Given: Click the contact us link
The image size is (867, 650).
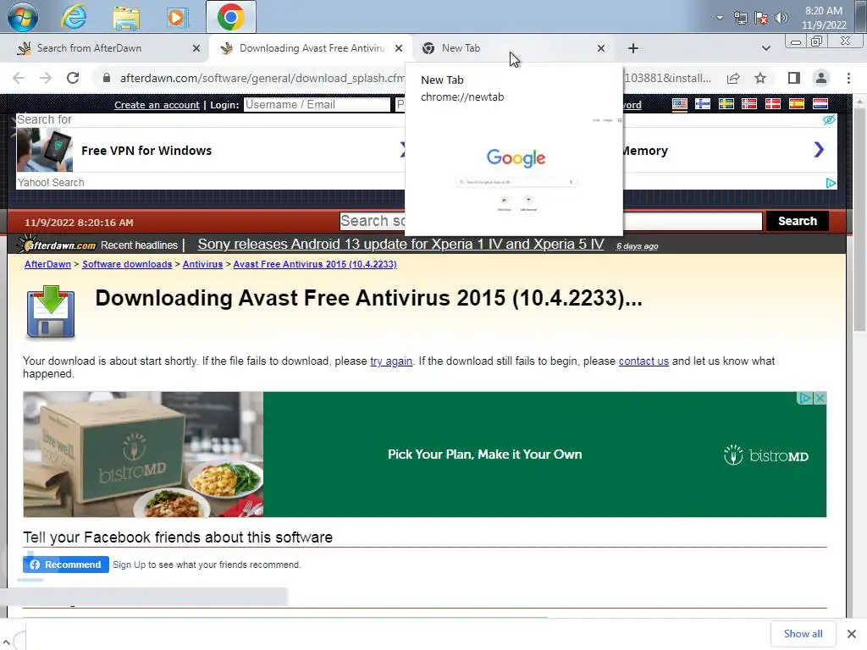Looking at the screenshot, I should (x=643, y=361).
